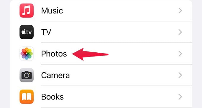
Task: Tap the black Apple TV icon
Action: point(26,32)
